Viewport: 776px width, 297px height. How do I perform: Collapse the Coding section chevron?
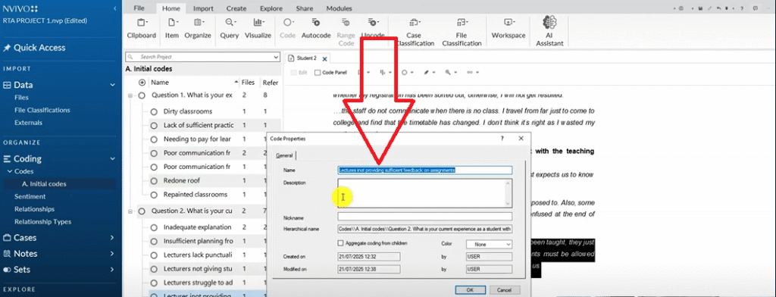coord(113,159)
